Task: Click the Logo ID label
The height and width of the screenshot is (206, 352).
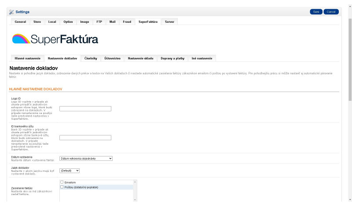Action: click(16, 99)
